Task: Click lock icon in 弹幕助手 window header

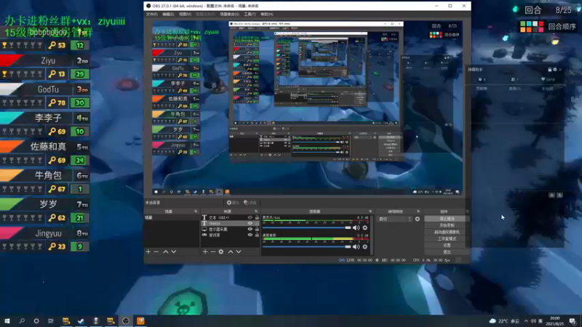Action: pos(550,69)
